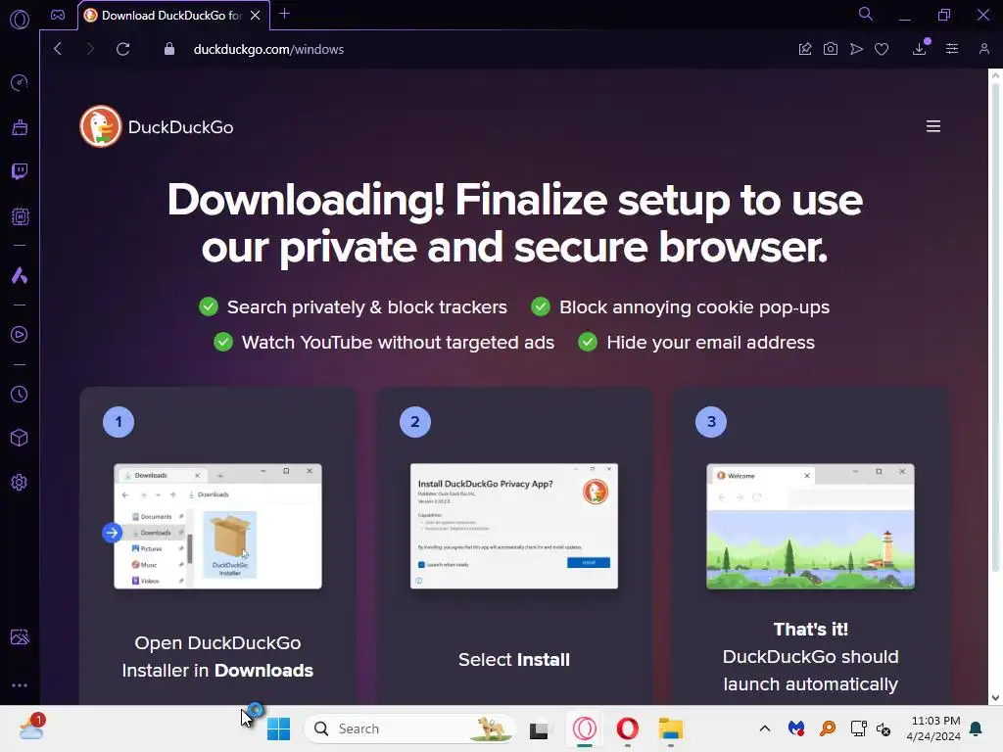1003x752 pixels.
Task: Open Malwarebytes tray icon
Action: 795,728
